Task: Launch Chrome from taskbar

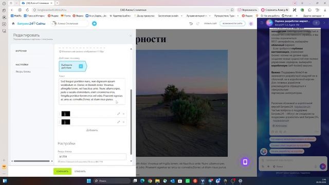Action: coord(150,181)
